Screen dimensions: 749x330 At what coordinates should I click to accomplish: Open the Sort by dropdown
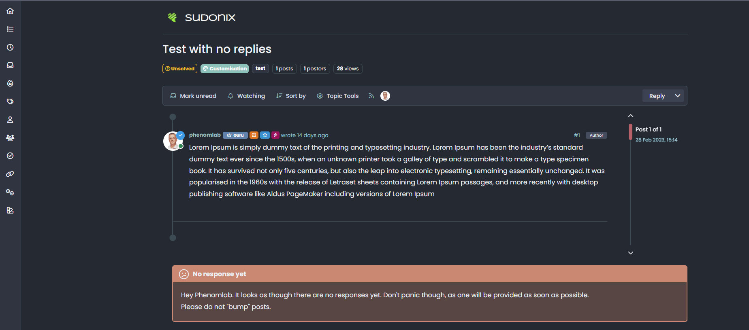coord(291,96)
